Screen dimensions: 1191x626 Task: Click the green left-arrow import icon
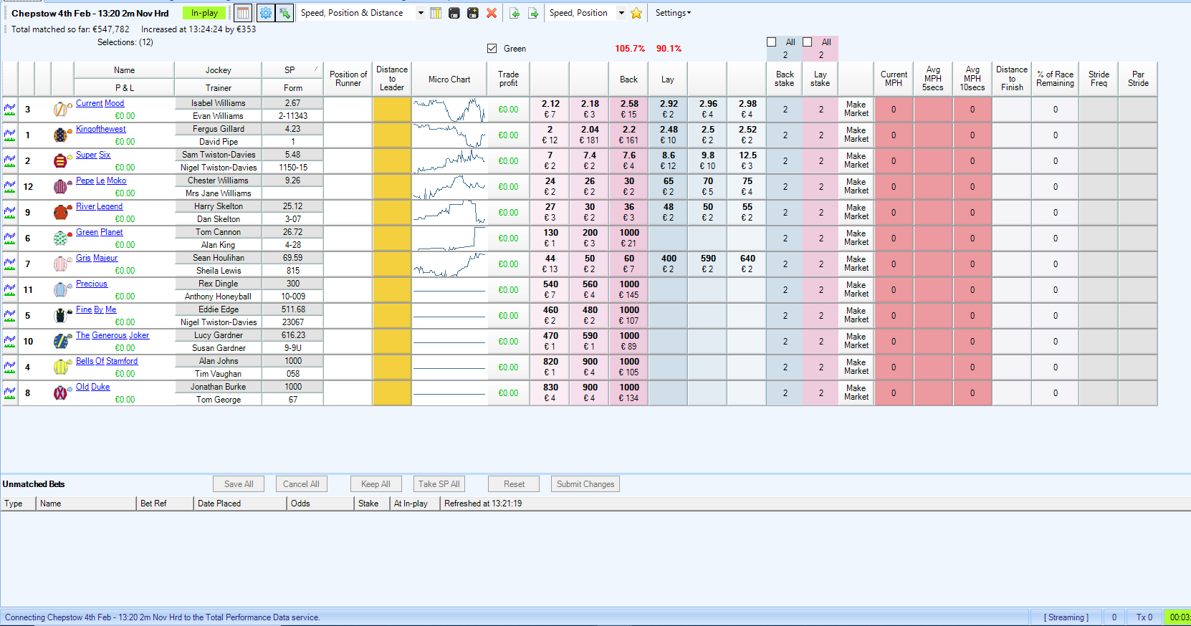click(515, 13)
